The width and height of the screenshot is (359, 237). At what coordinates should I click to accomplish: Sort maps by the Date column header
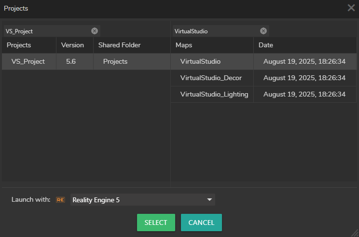coord(266,45)
